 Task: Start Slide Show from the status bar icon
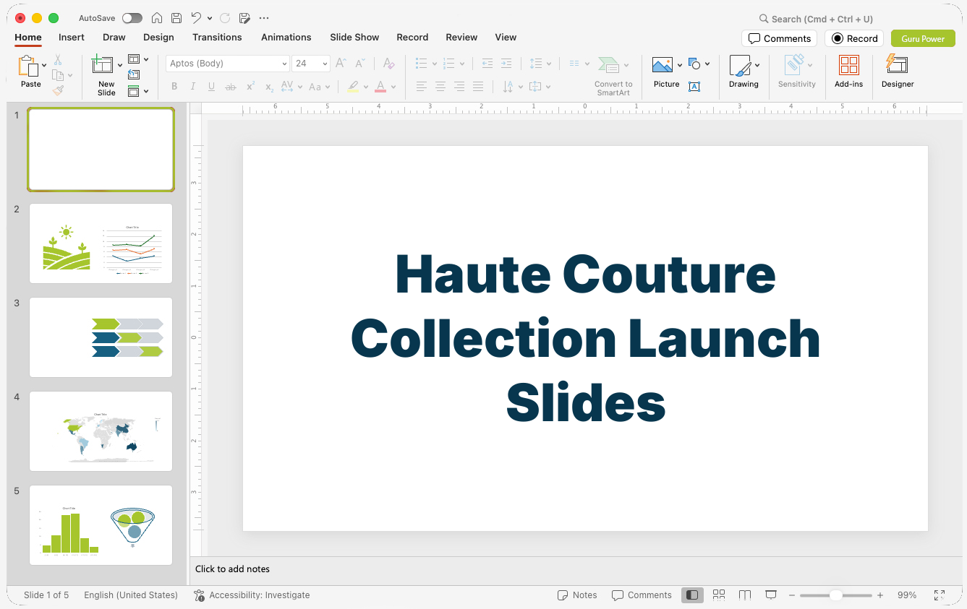pos(771,595)
